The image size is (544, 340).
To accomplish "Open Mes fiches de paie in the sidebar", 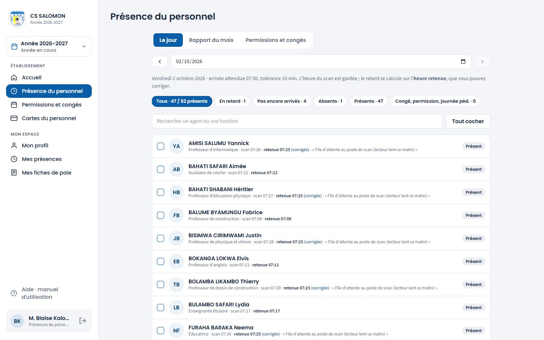I will [x=49, y=173].
